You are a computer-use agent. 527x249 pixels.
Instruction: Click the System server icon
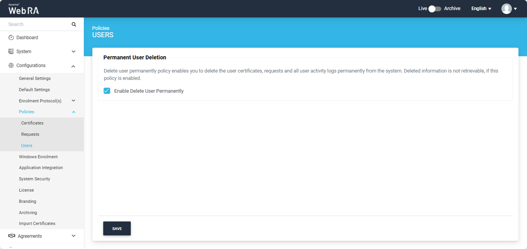coord(11,52)
